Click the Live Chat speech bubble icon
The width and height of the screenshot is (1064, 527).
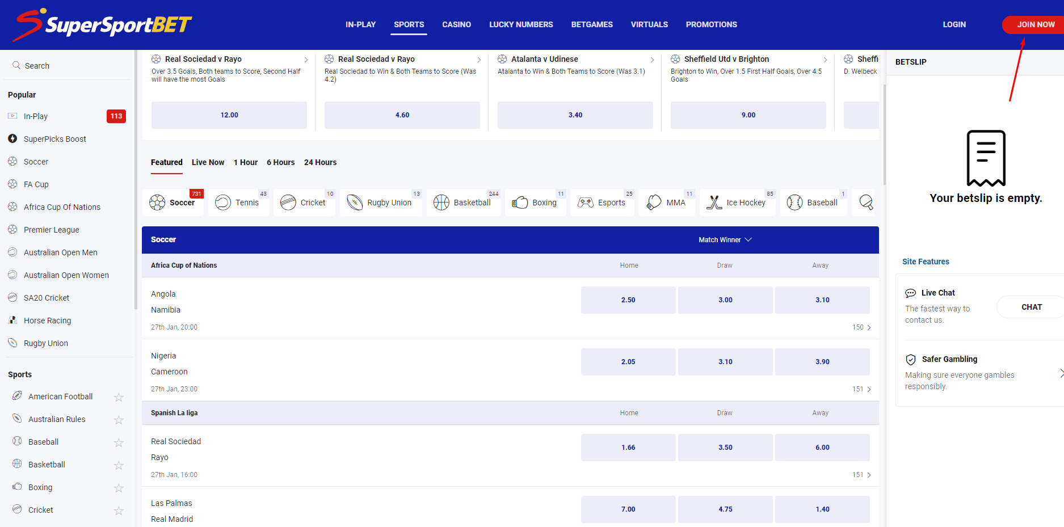coord(910,293)
